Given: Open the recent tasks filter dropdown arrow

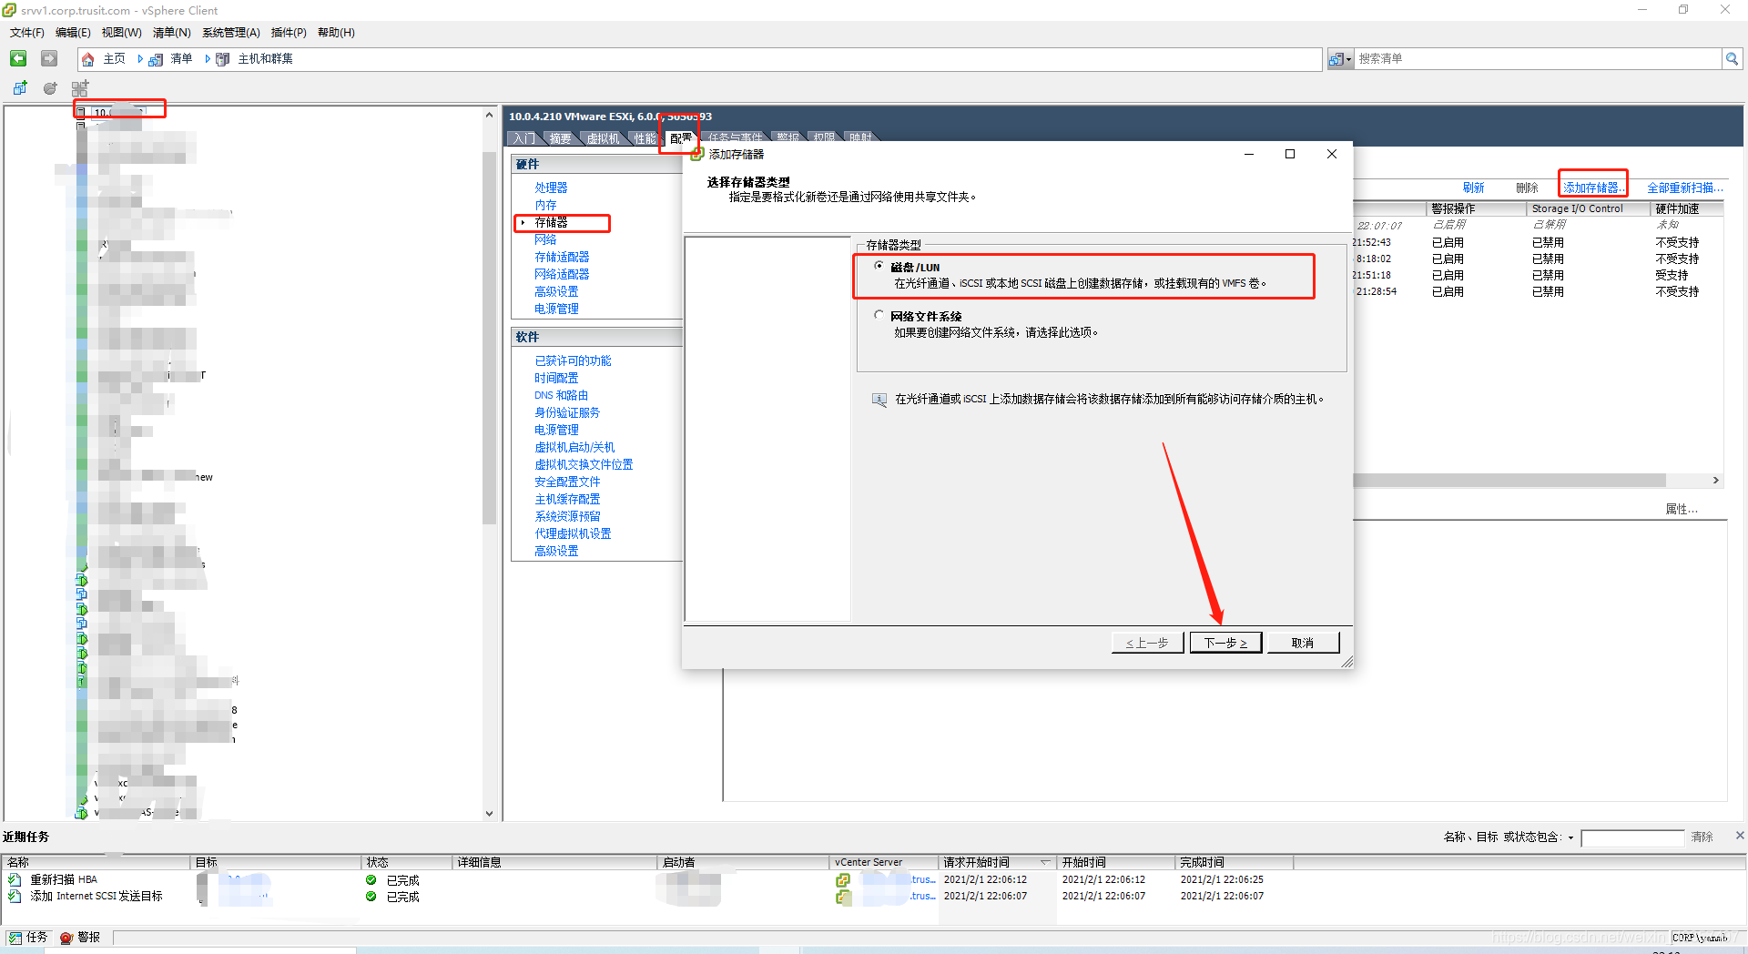Looking at the screenshot, I should (1570, 837).
